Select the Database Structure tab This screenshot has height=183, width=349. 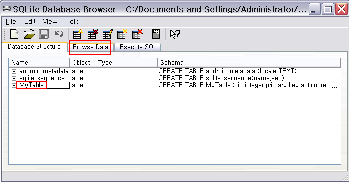click(x=34, y=47)
